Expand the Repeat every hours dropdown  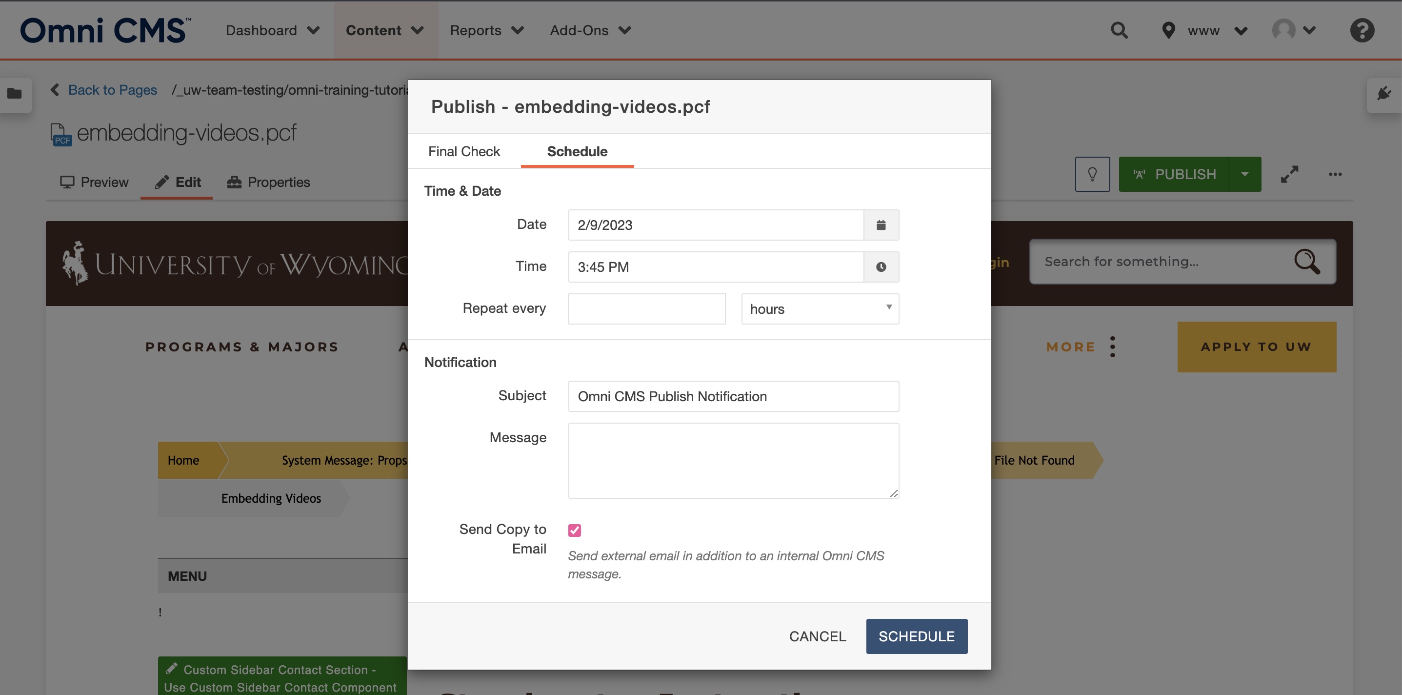(x=820, y=308)
